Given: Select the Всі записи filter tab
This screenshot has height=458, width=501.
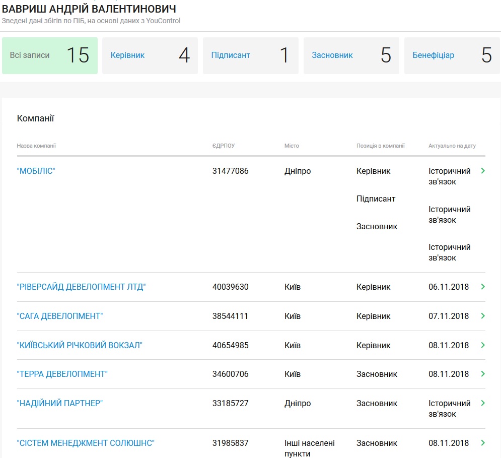Looking at the screenshot, I should (x=49, y=55).
